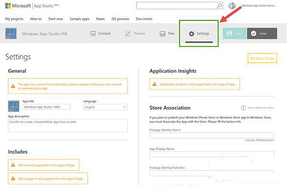Click the Tiles grid icon
This screenshot has width=303, height=189.
pyautogui.click(x=163, y=34)
